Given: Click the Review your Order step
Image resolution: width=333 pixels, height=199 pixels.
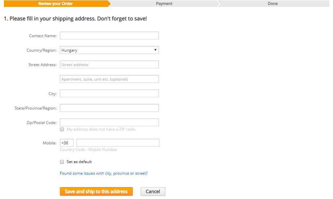Looking at the screenshot, I should 55,4.
